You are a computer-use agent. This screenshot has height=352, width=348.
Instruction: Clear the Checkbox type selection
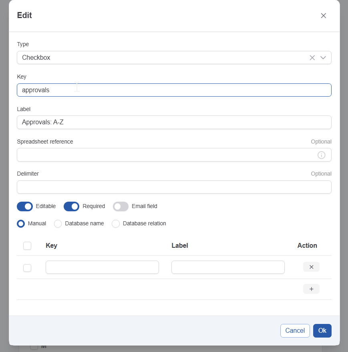tap(312, 58)
